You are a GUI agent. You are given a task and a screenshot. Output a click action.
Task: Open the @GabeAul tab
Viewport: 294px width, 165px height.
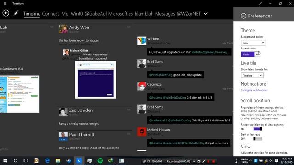coord(96,14)
